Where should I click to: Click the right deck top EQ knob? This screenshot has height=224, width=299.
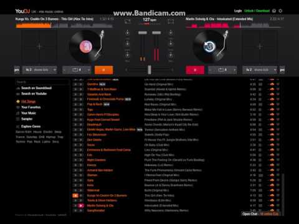pyautogui.click(x=171, y=32)
